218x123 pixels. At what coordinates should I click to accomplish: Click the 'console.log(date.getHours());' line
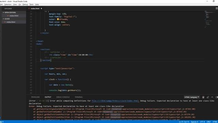click(x=65, y=90)
